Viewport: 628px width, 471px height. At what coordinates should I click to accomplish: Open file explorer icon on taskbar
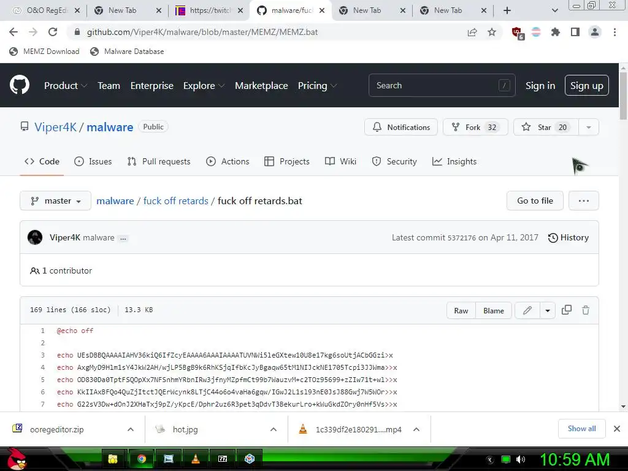113,459
